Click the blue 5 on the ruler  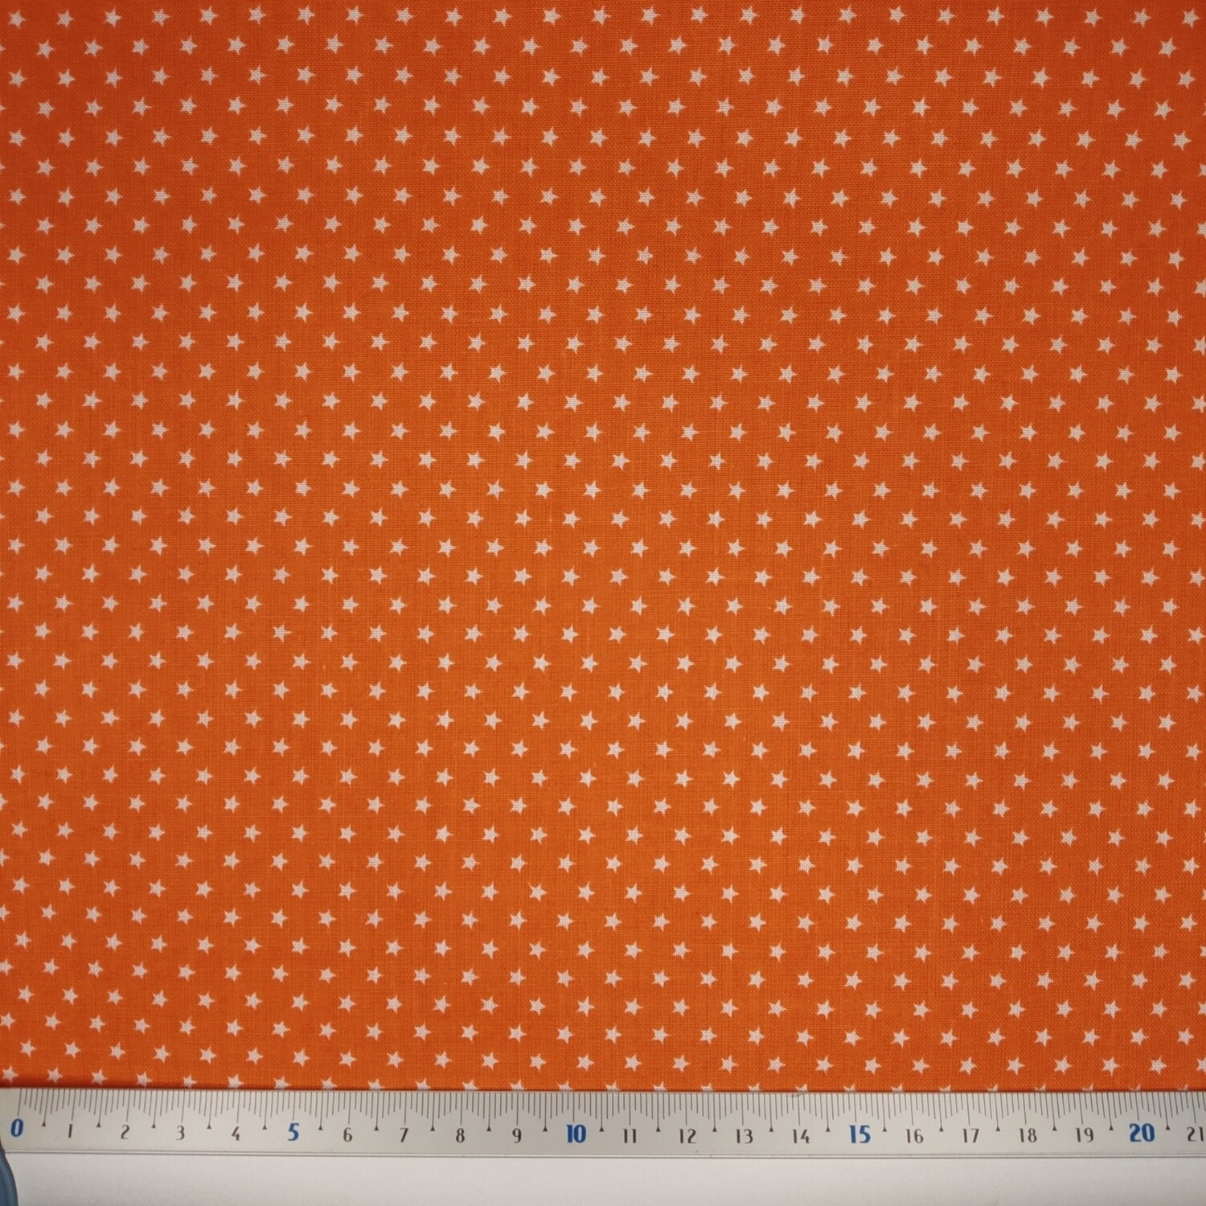pos(293,1133)
